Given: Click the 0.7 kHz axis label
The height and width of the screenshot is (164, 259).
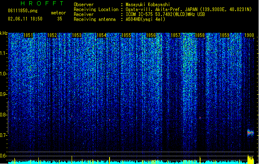Looking at the screenshot, I should [x=4, y=135].
